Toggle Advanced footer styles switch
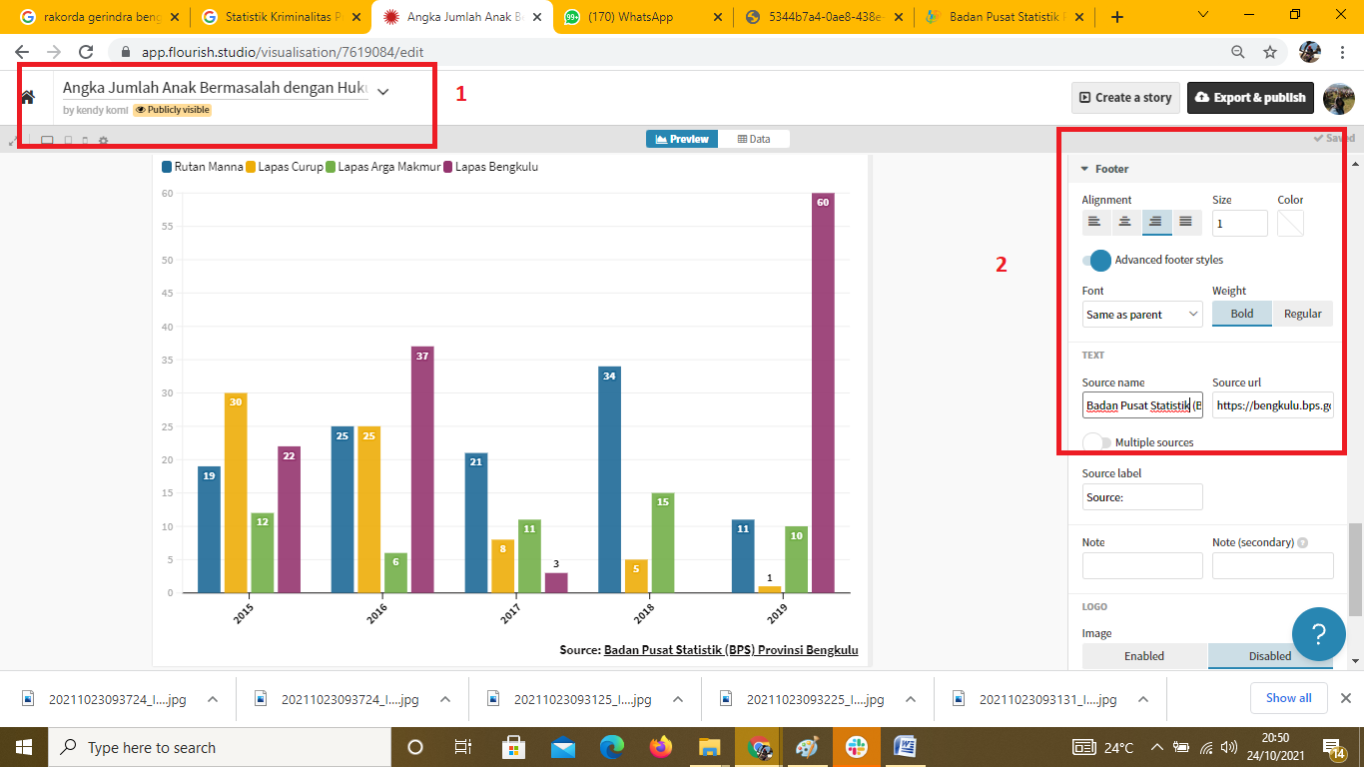 tap(1096, 261)
